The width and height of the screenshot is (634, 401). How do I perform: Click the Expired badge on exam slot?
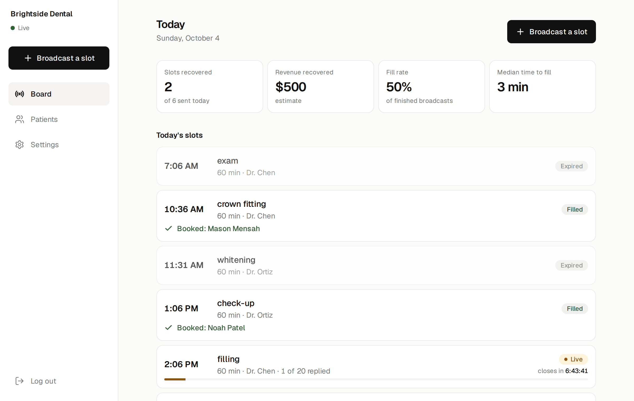click(571, 166)
